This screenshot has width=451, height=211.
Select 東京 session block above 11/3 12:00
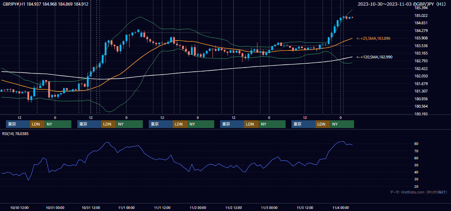tap(303, 124)
